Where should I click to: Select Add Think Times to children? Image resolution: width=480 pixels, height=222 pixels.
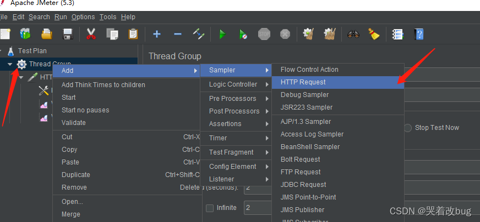(127, 85)
